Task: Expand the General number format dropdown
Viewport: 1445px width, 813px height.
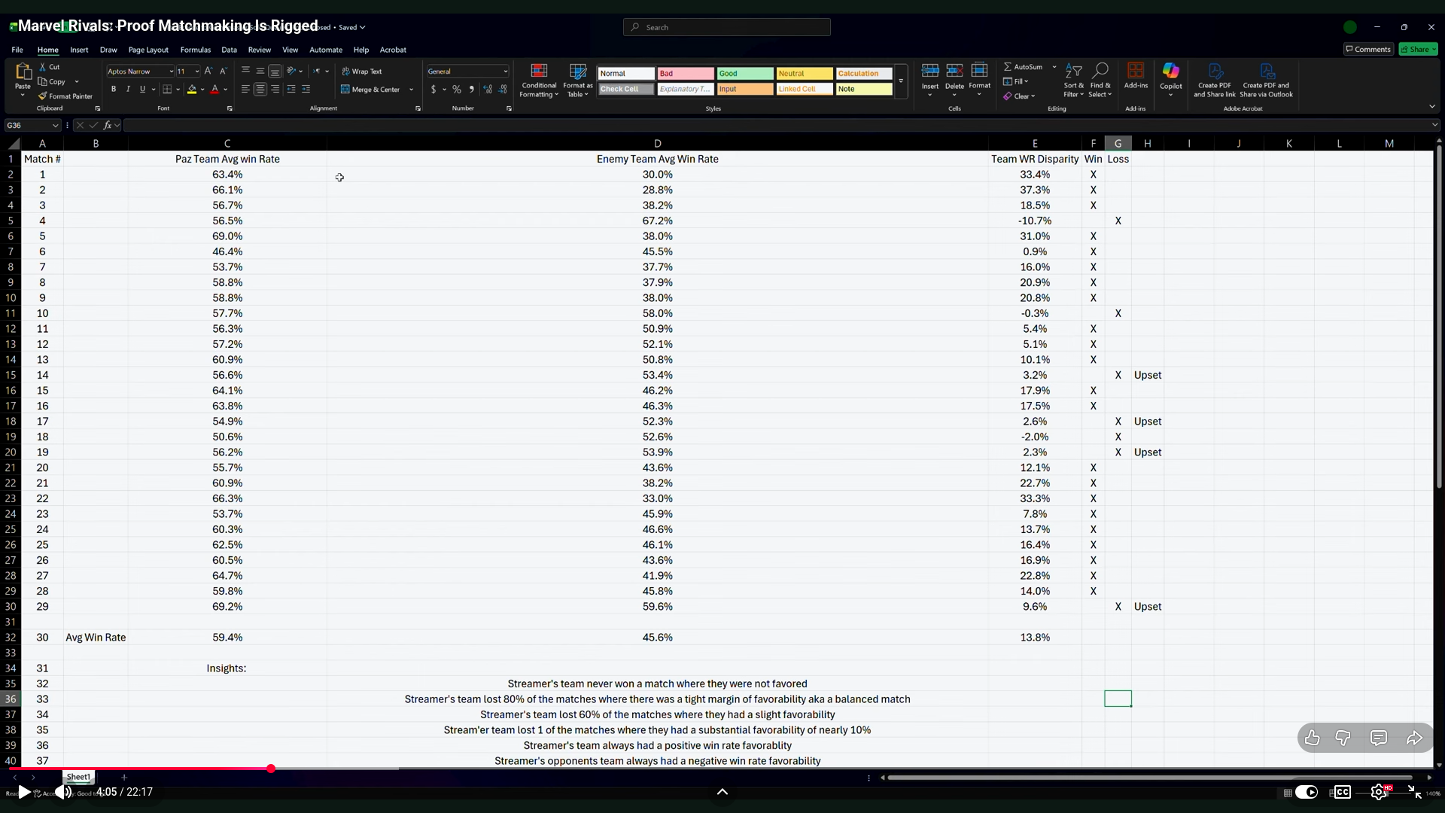Action: tap(506, 72)
